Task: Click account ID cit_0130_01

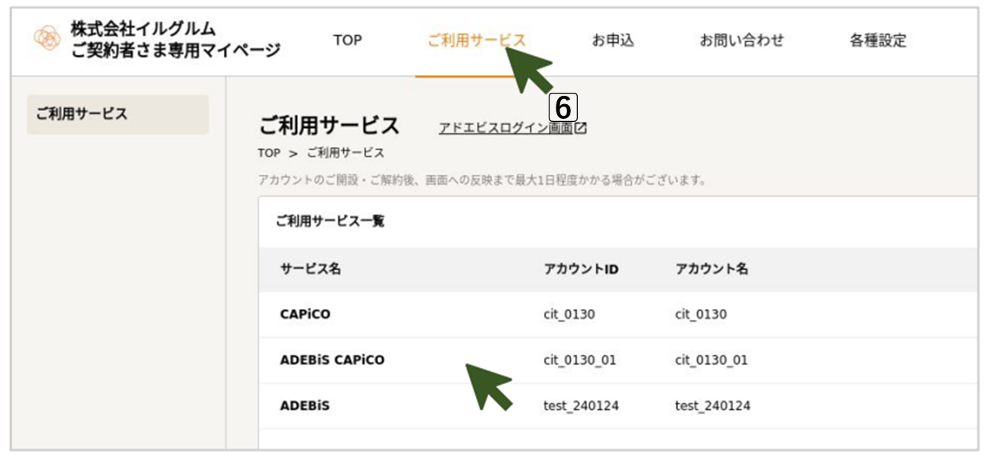Action: click(x=579, y=360)
